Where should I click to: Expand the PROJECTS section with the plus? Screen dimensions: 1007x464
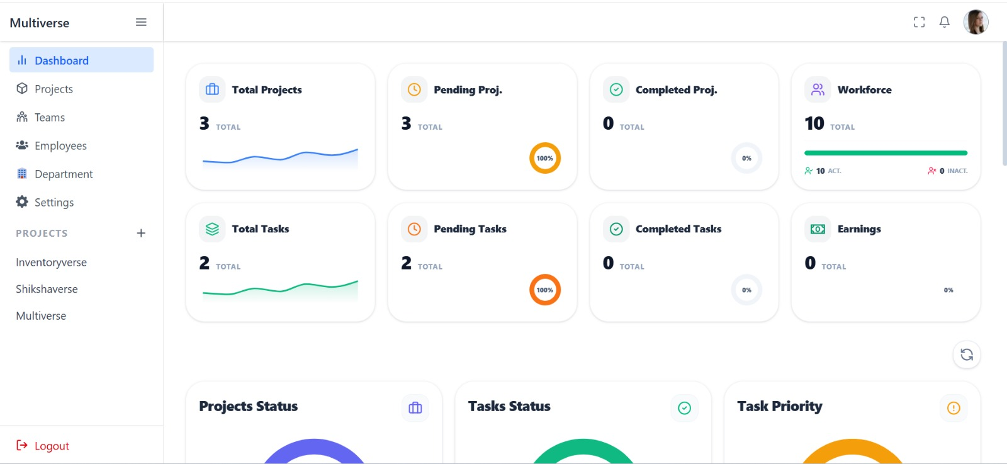141,233
